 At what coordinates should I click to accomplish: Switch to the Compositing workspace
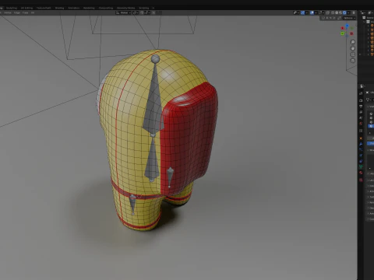106,8
